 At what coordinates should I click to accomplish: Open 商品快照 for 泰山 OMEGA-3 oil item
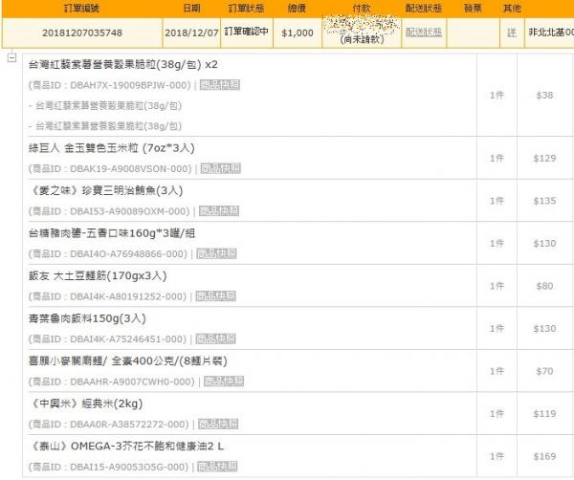(217, 467)
